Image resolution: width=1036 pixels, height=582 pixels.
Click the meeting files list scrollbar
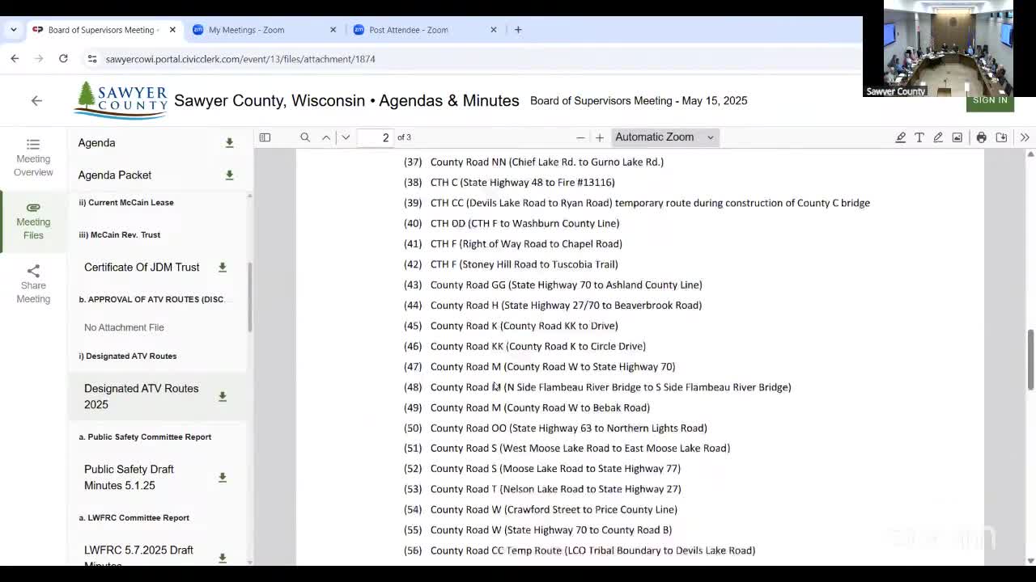pyautogui.click(x=249, y=297)
